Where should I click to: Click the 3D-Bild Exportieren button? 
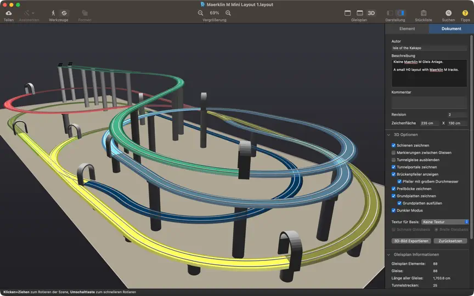[x=411, y=241]
